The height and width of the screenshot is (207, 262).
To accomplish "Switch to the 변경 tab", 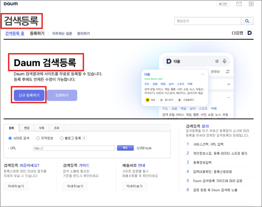I will [26, 128].
